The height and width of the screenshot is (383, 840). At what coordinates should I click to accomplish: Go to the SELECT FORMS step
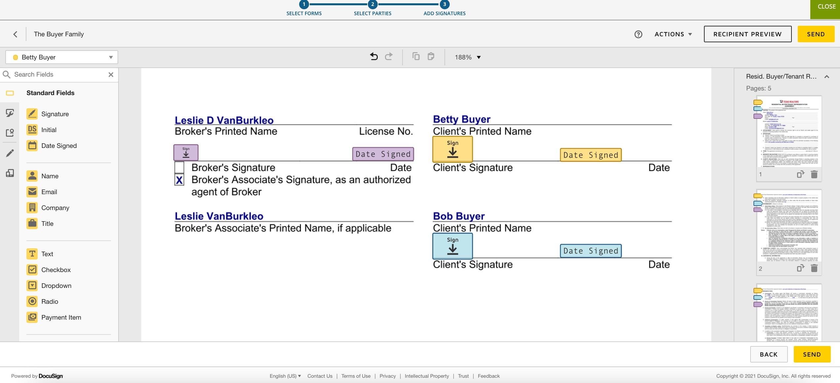pos(304,8)
